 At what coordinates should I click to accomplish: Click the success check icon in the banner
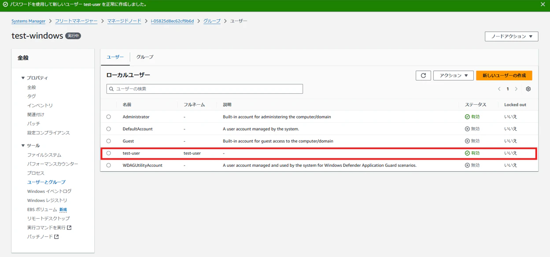(x=5, y=4)
